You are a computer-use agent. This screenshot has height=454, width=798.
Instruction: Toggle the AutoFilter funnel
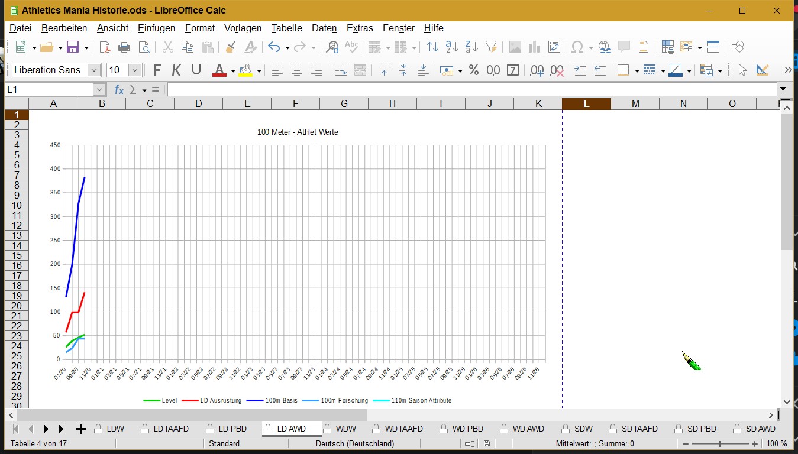click(x=491, y=47)
